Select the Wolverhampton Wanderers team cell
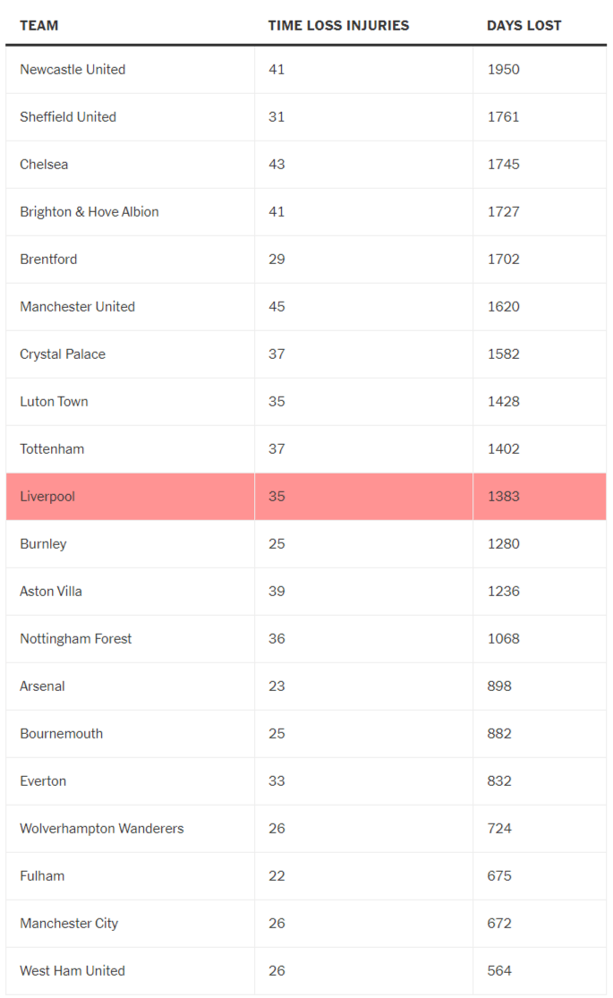 coord(102,829)
